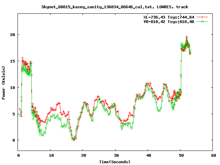Click the green legend line sample
The height and width of the screenshot is (165, 220).
202,21
